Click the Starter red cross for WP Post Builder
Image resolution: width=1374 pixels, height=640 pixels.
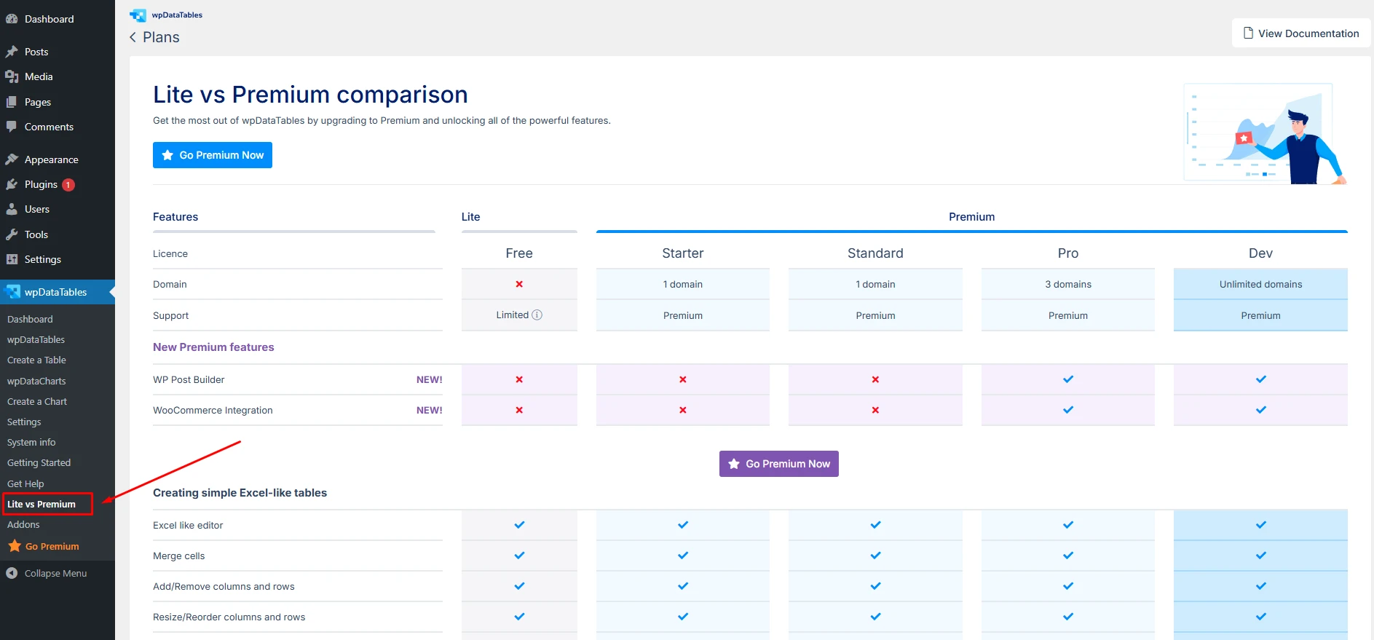(683, 379)
